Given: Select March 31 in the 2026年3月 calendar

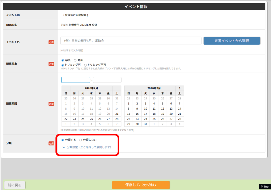Looking at the screenshot, I should click(146, 124).
